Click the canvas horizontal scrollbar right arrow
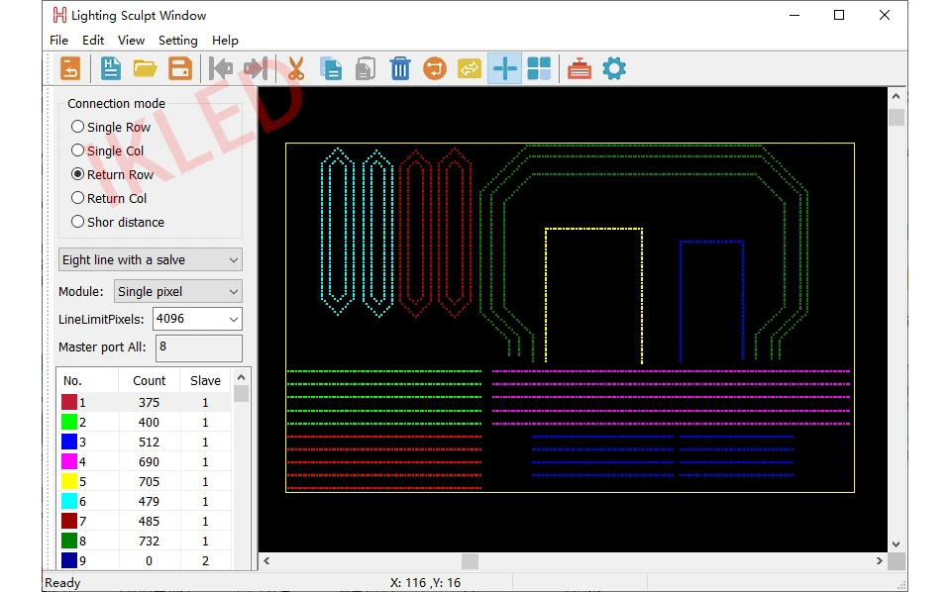This screenshot has width=951, height=592. coord(880,561)
